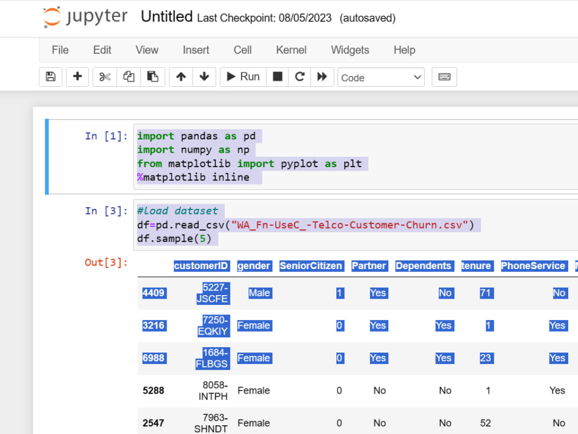Focus the read_csv code cell editor

tap(355, 225)
